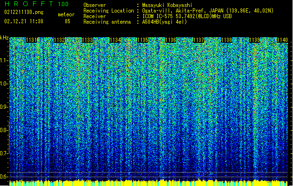Click the HROFFT 1.0.0 title text
Image resolution: width=293 pixels, height=186 pixels.
(36, 4)
